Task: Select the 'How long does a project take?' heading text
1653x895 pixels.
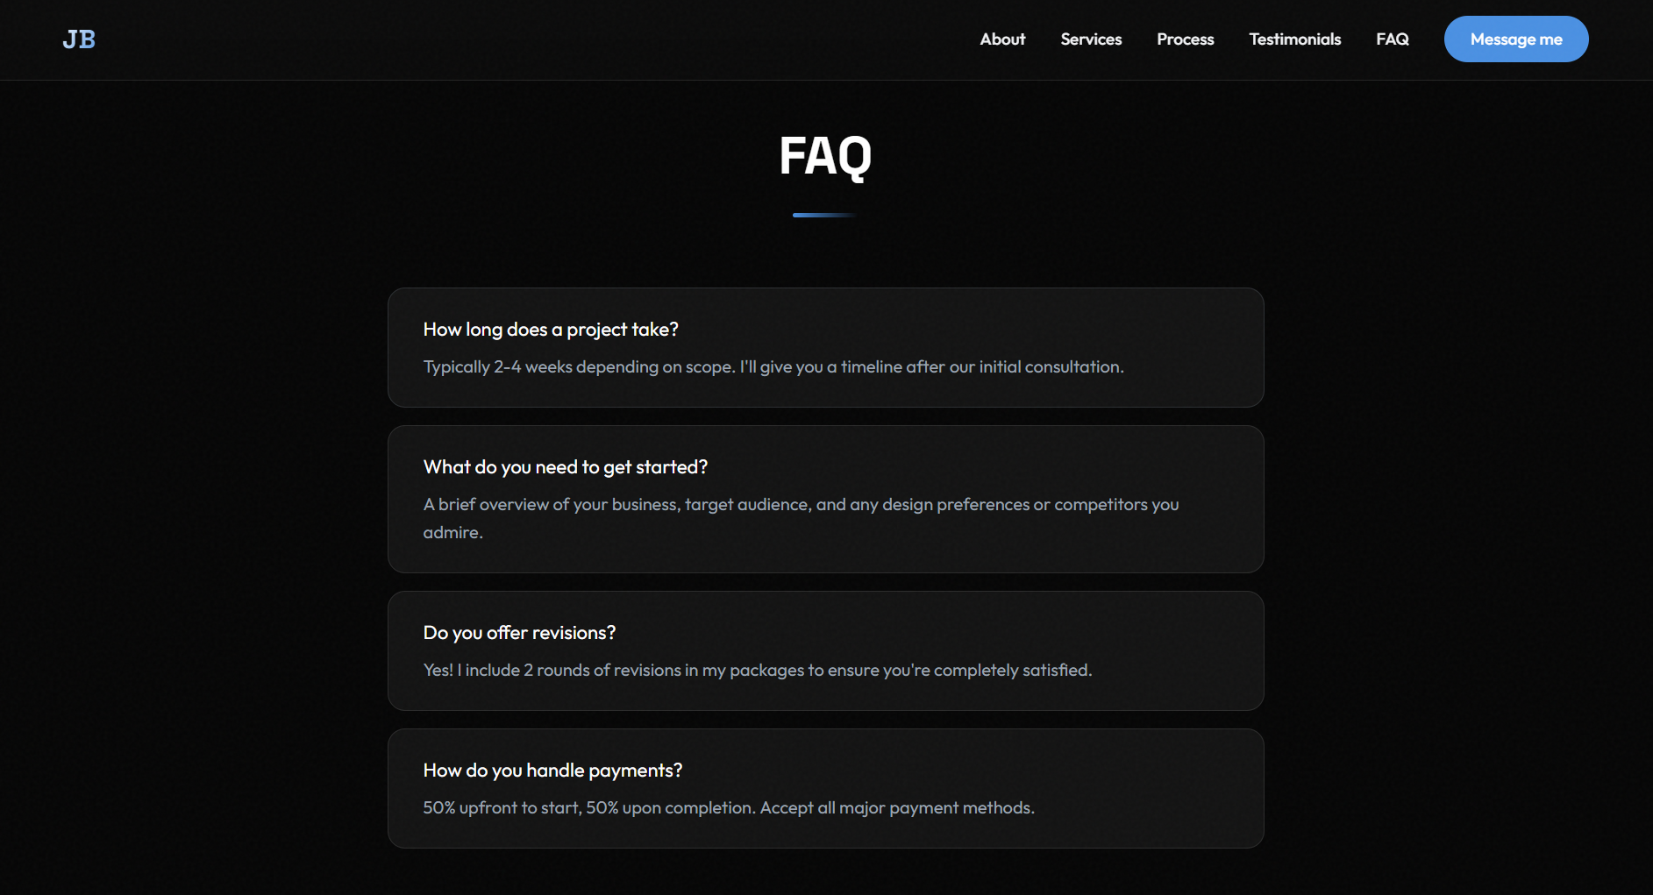Action: click(x=551, y=330)
